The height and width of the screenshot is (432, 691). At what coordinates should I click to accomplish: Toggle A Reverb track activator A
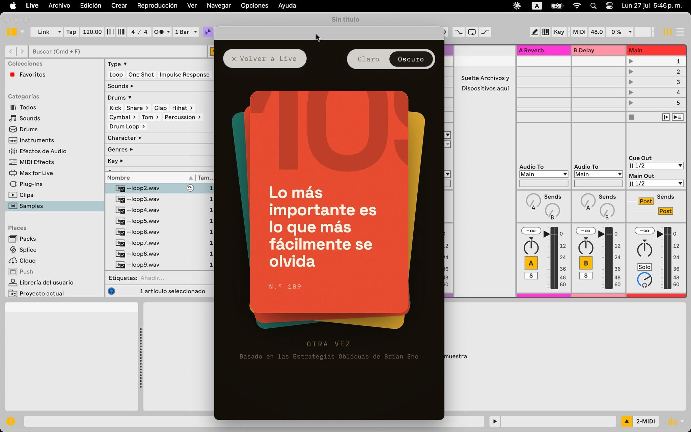(531, 263)
